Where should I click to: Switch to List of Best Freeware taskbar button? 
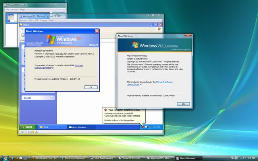(102, 158)
